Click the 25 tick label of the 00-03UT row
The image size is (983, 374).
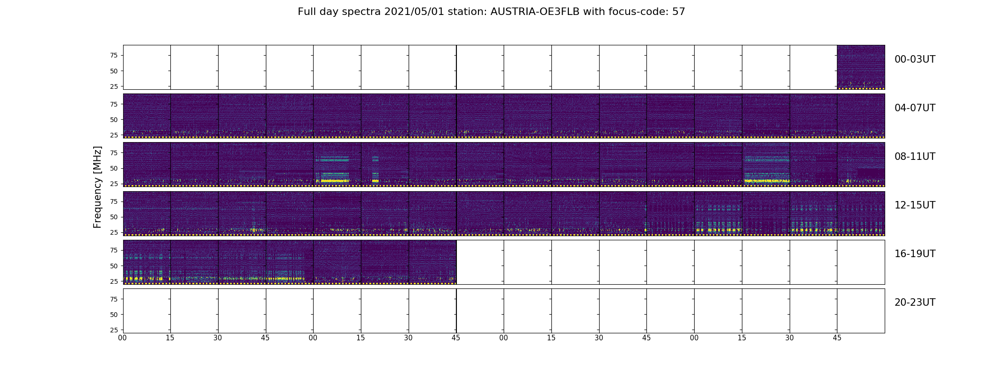click(114, 86)
